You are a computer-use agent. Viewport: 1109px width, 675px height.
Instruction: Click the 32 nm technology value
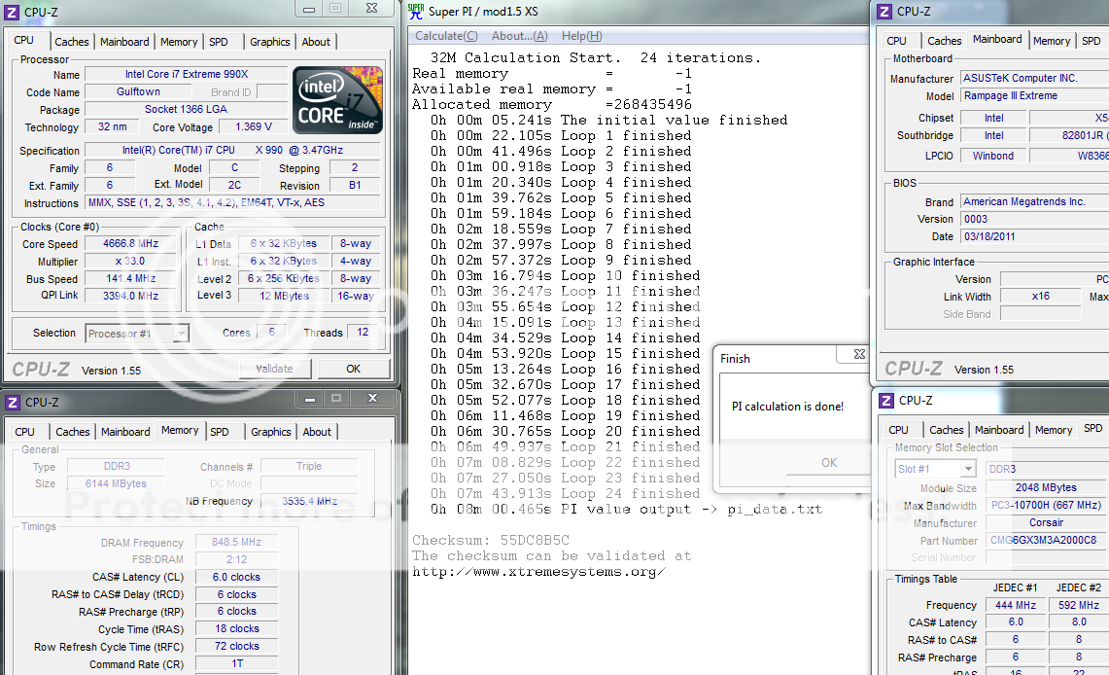point(113,127)
